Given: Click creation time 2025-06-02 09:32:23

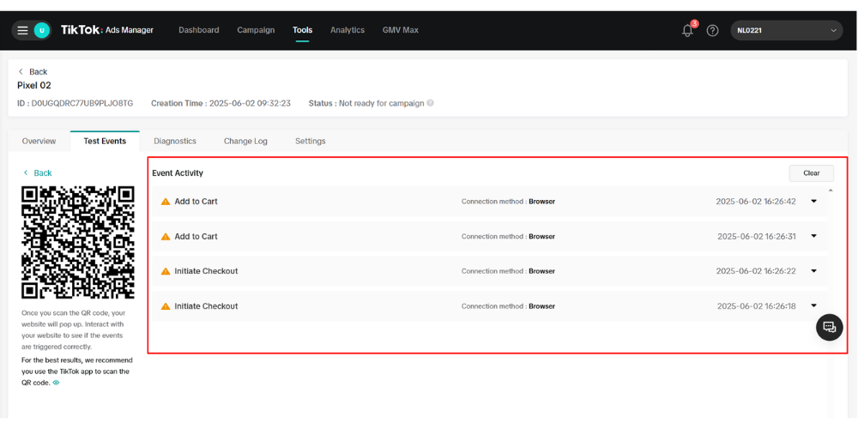Looking at the screenshot, I should pyautogui.click(x=249, y=103).
